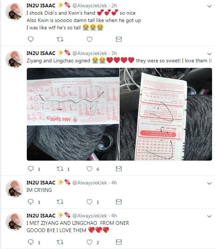The image size is (215, 249).
Task: Open left signed Hot Spot ticket photo
Action: pyautogui.click(x=73, y=114)
